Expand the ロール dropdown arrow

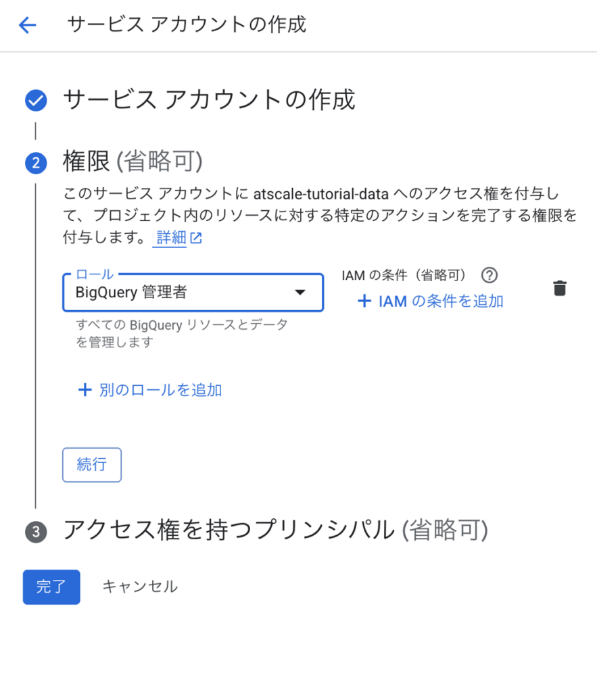click(300, 293)
